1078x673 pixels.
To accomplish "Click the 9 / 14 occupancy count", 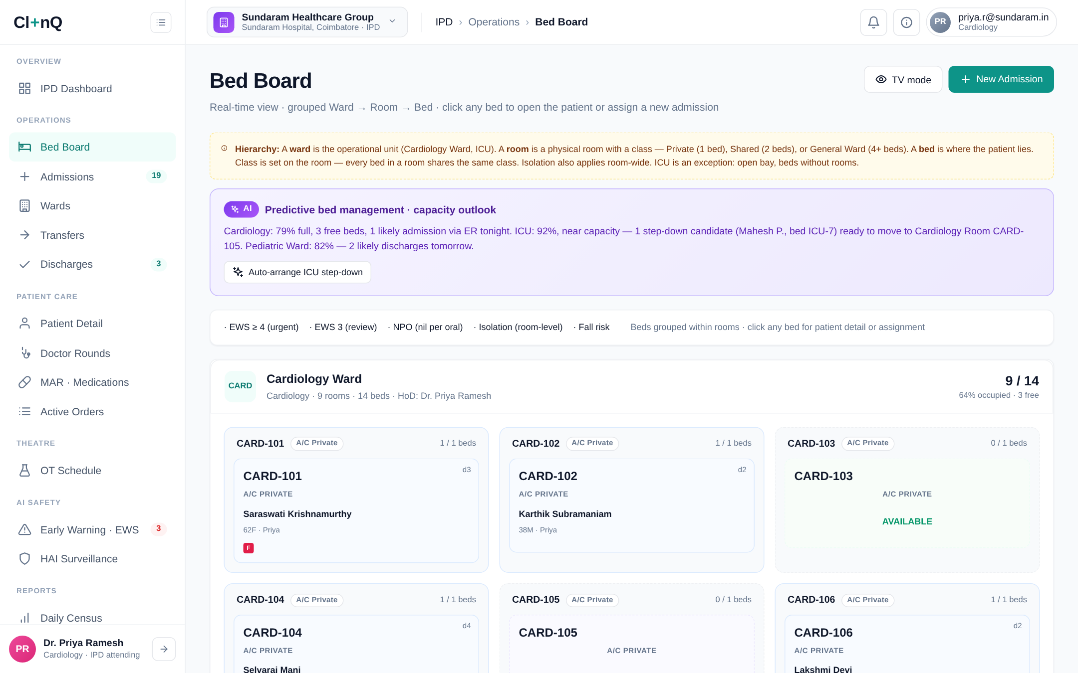I will coord(1022,381).
